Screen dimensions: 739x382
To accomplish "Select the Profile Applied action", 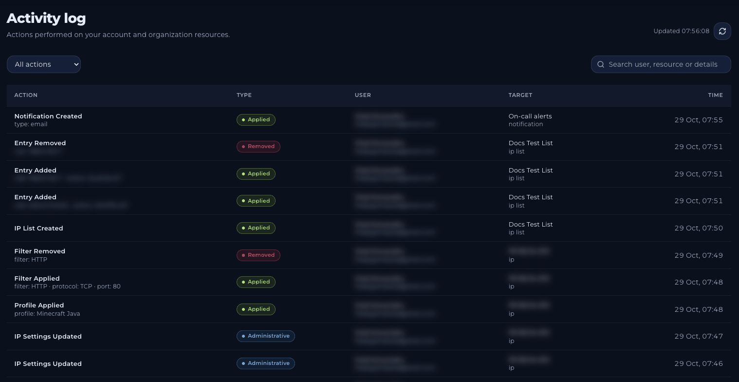I will coord(39,305).
